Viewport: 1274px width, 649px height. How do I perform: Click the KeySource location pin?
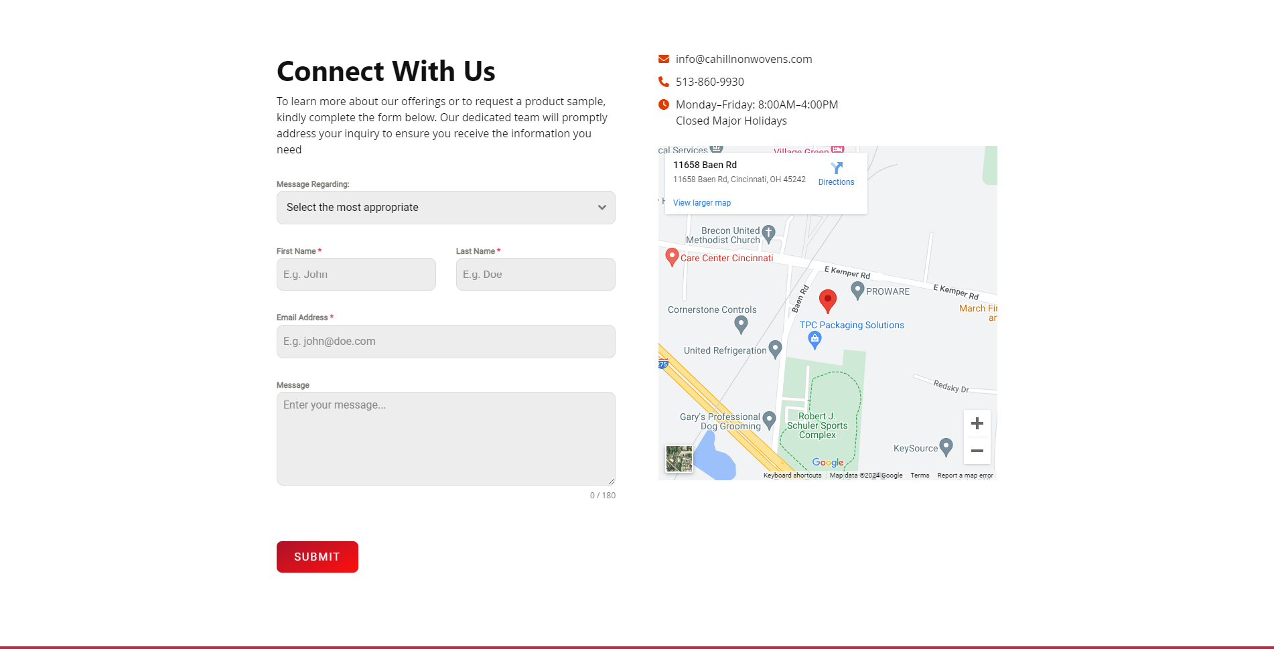tap(946, 447)
